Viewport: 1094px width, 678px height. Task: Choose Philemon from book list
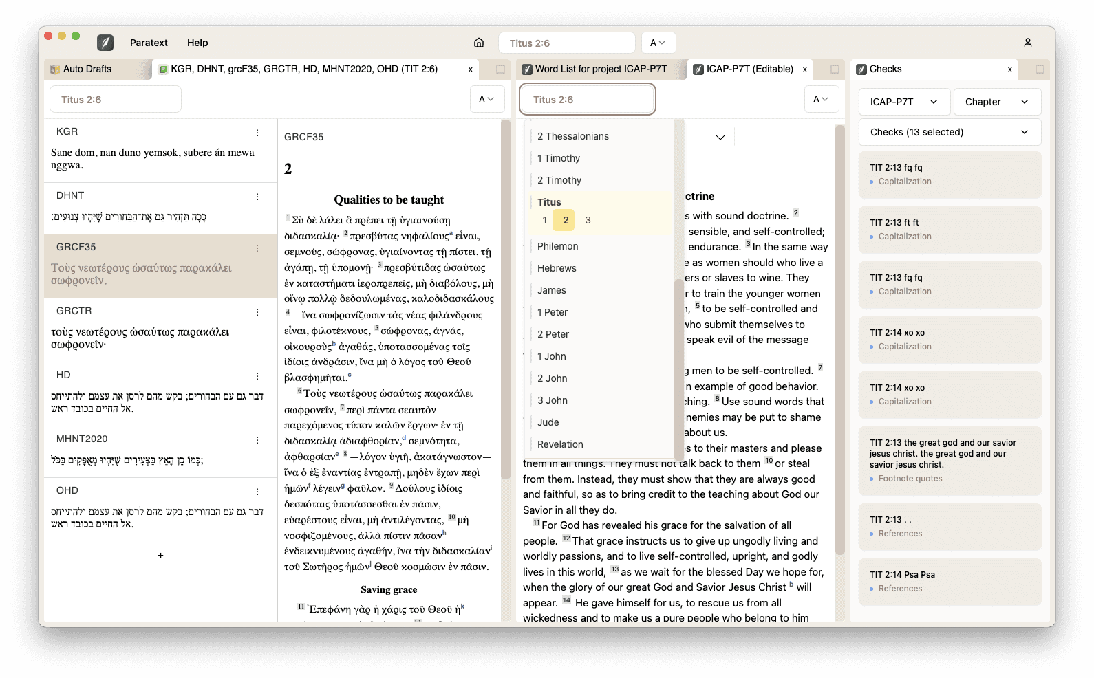(600, 246)
